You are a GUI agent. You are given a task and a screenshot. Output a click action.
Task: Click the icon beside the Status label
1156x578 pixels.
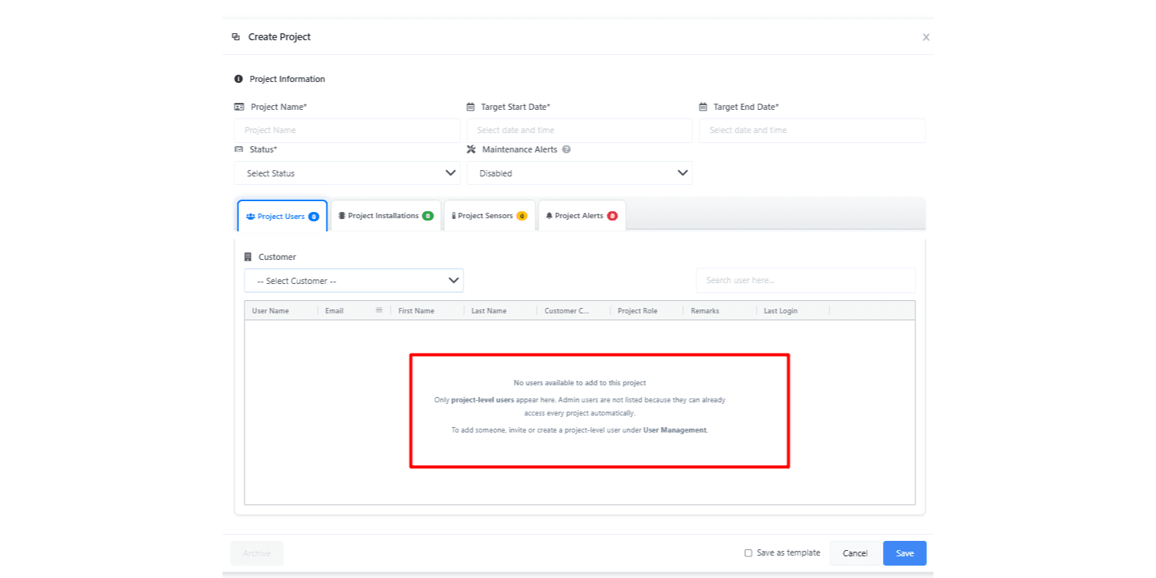pyautogui.click(x=238, y=149)
